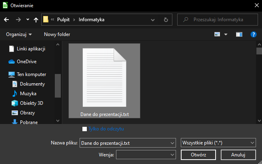
Task: Open the Wersja dropdown
Action: (146, 155)
